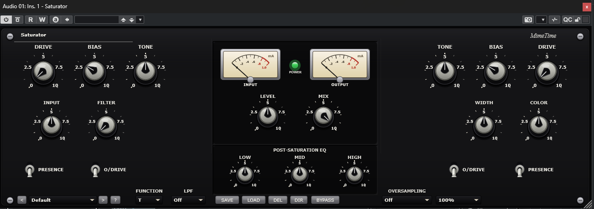Click the post-saturation LOW EQ knob
Viewport: 594px width, 209px height.
(245, 173)
